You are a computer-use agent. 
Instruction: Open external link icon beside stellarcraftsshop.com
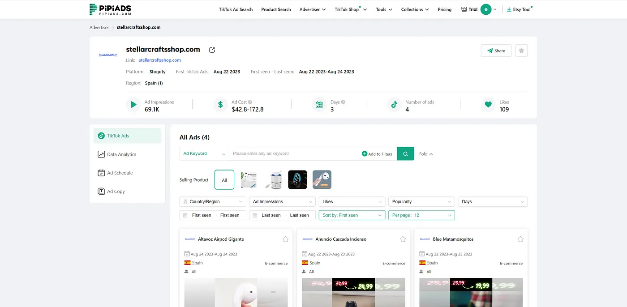tap(212, 50)
